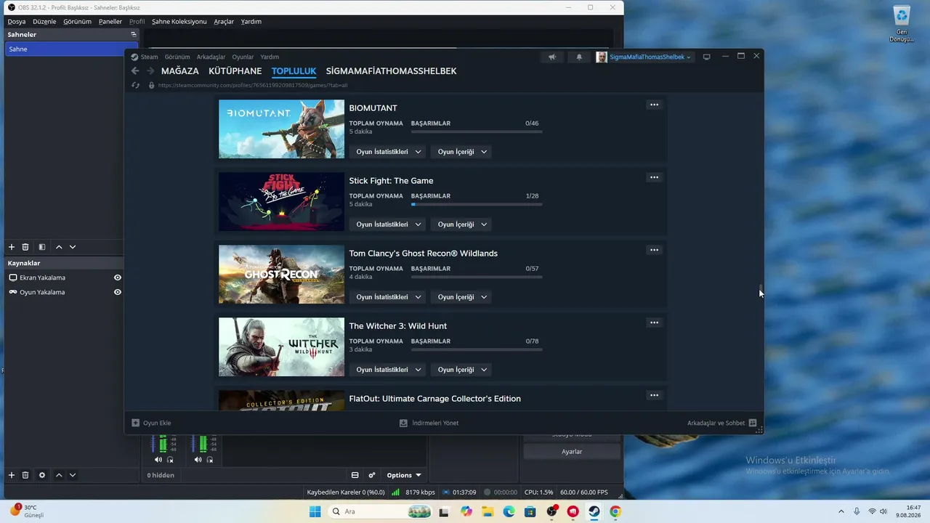Add a new scene in OBS

pyautogui.click(x=12, y=247)
